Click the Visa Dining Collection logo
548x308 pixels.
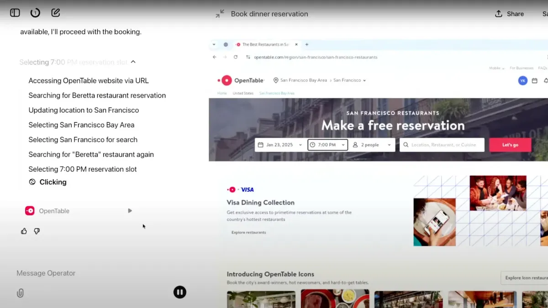pyautogui.click(x=240, y=189)
